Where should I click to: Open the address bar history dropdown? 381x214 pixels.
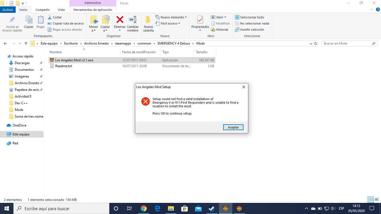click(311, 43)
